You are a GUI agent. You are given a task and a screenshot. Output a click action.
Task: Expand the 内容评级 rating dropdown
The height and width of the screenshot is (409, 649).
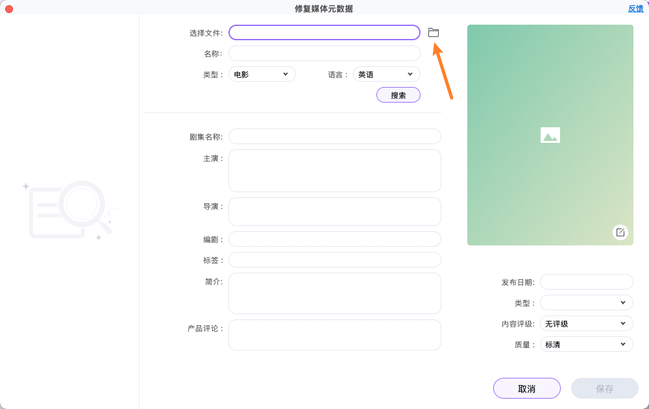coord(586,323)
